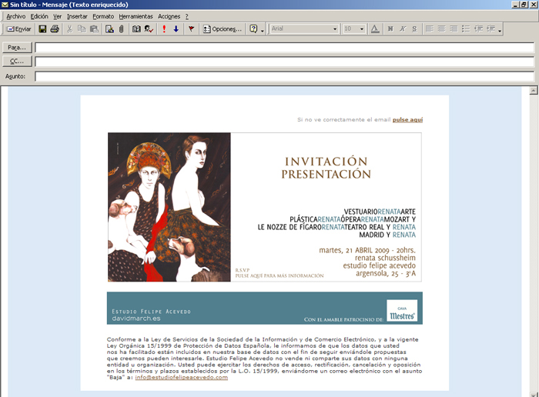
Task: Toggle italic K formatting
Action: (x=403, y=29)
